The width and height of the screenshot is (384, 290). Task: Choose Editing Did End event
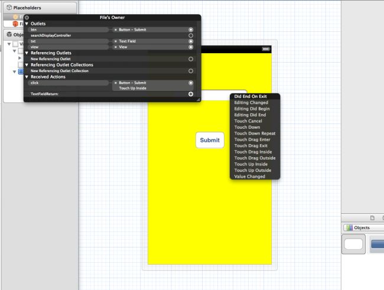(255, 115)
